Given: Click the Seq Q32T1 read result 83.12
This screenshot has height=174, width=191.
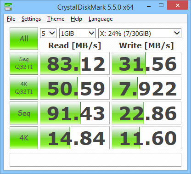Looking at the screenshot, I should (75, 63).
